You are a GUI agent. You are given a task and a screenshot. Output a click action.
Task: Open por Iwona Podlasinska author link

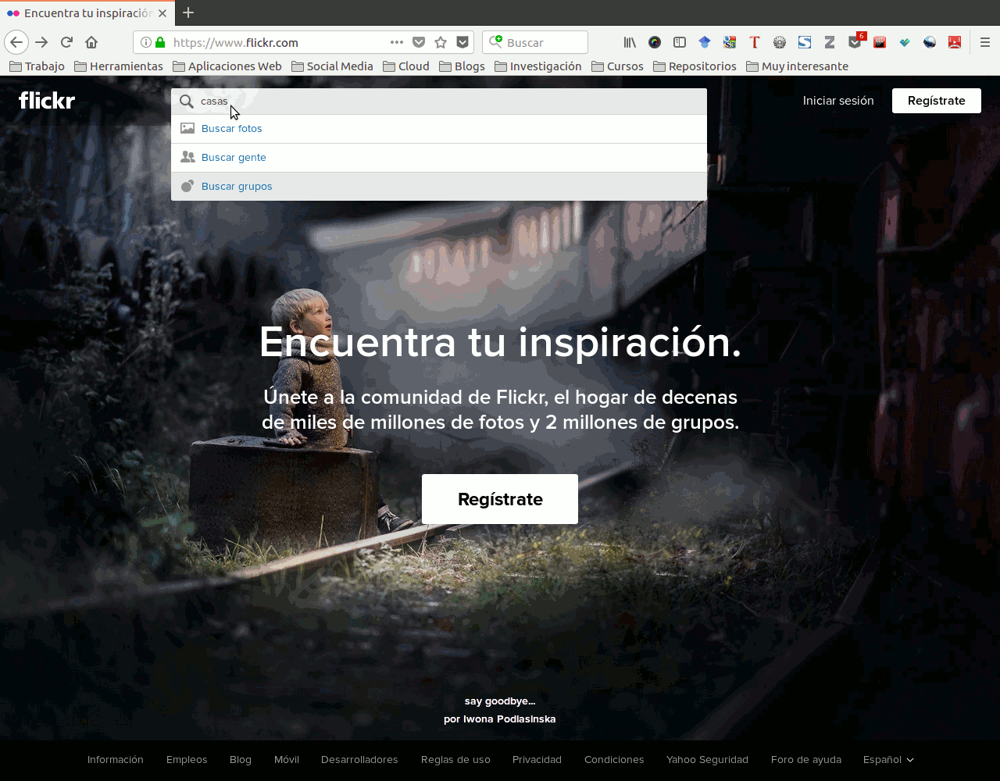pyautogui.click(x=500, y=719)
